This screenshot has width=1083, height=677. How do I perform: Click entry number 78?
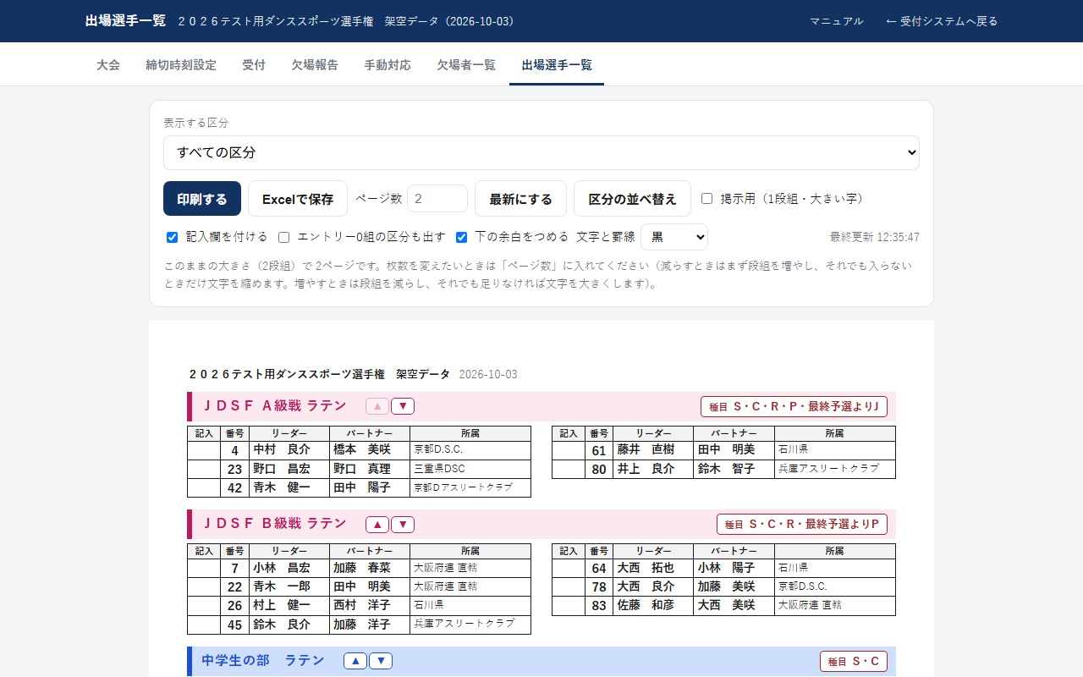(599, 587)
